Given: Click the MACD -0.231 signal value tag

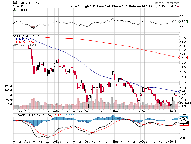Looking at the screenshot, I should pyautogui.click(x=183, y=124).
